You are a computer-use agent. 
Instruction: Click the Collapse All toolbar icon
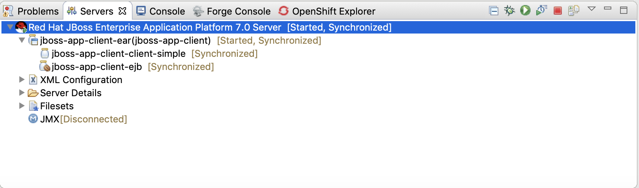494,11
